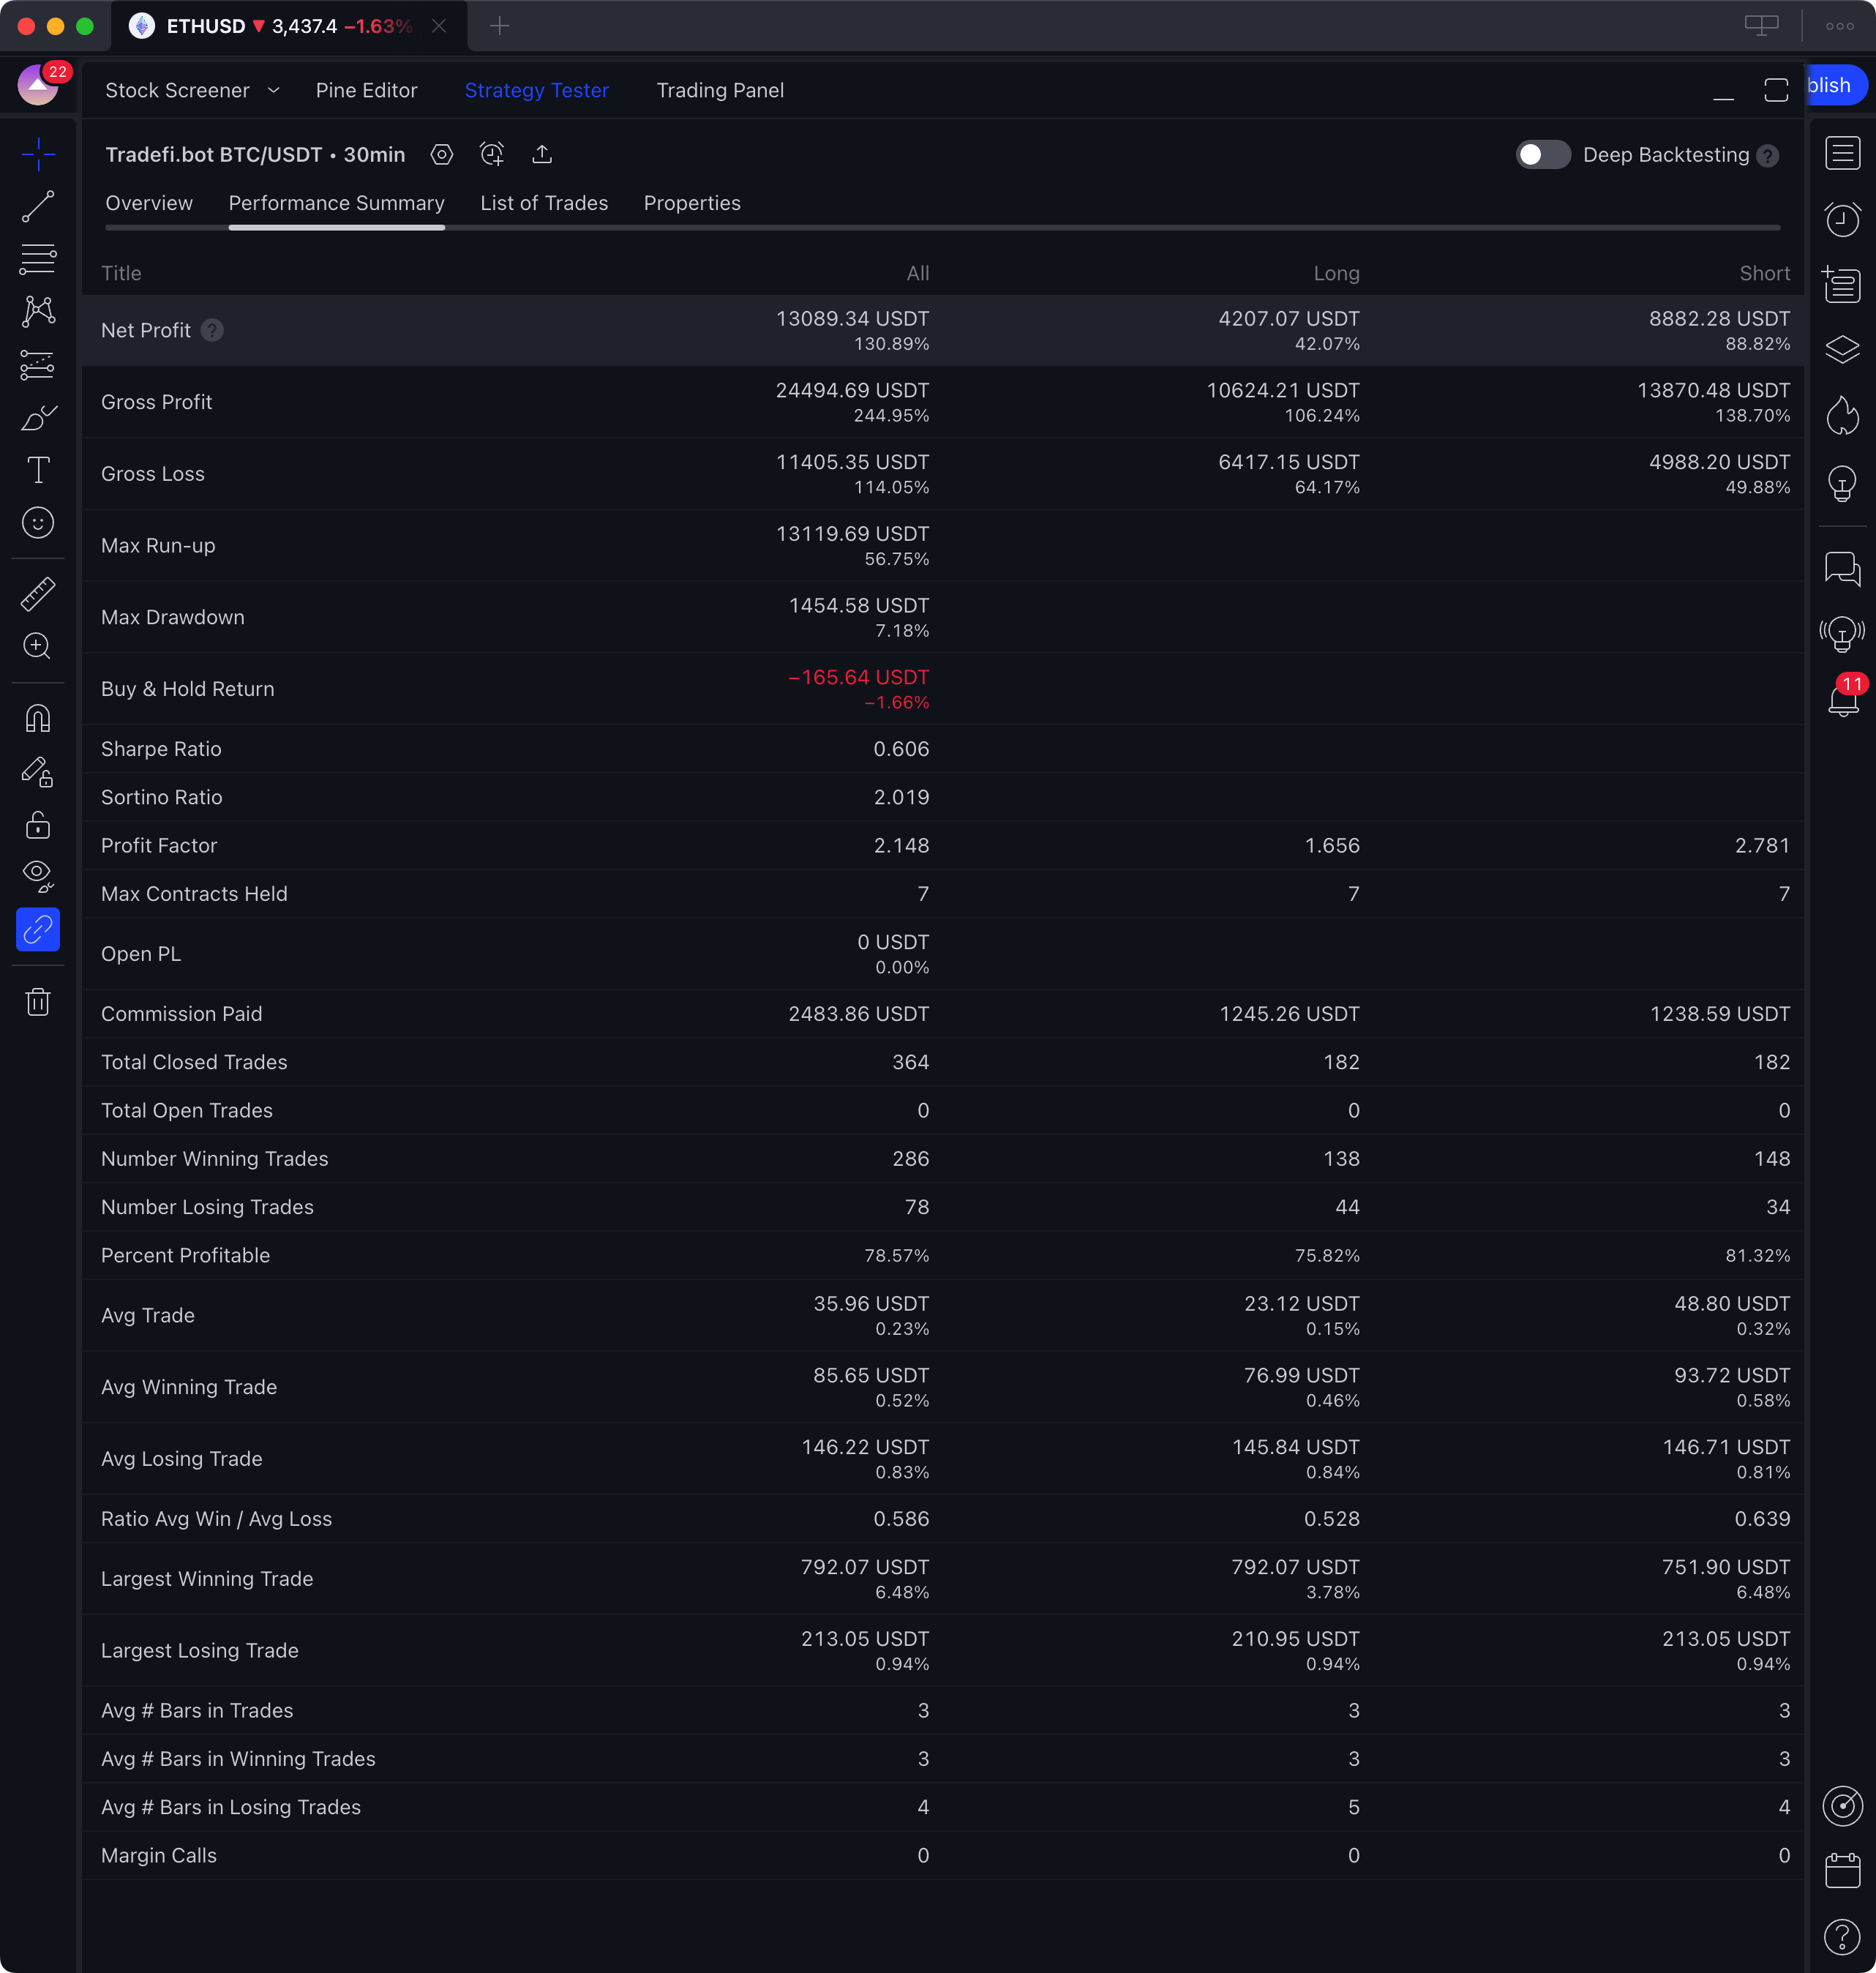This screenshot has height=1973, width=1876.
Task: Select the brush drawing tool
Action: 38,417
